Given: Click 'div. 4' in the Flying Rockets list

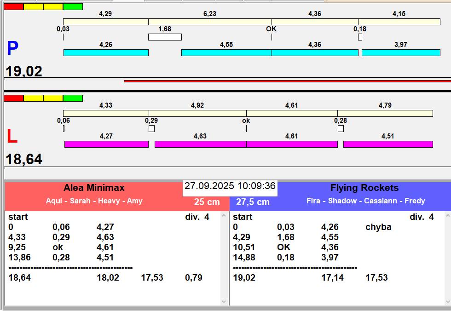Looking at the screenshot, I should click(422, 217).
